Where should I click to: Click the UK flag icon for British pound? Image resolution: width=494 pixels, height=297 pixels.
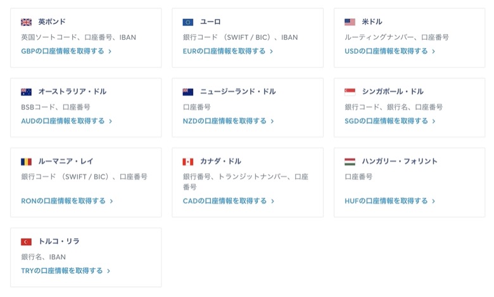tap(26, 22)
